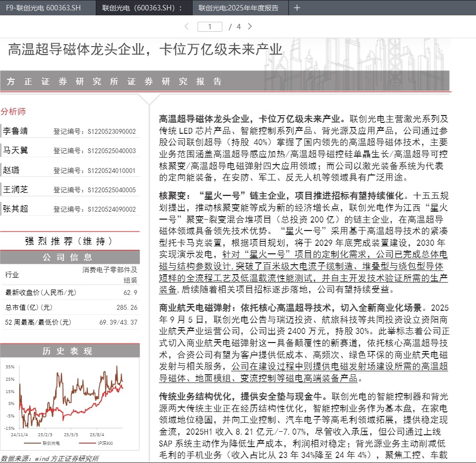Click registration number S1220524010001
The width and height of the screenshot is (476, 463).
pyautogui.click(x=111, y=171)
